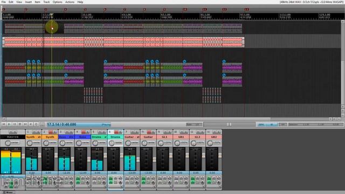345x194 pixels.
Task: Select the Synth - st track name label
Action: tap(33, 137)
